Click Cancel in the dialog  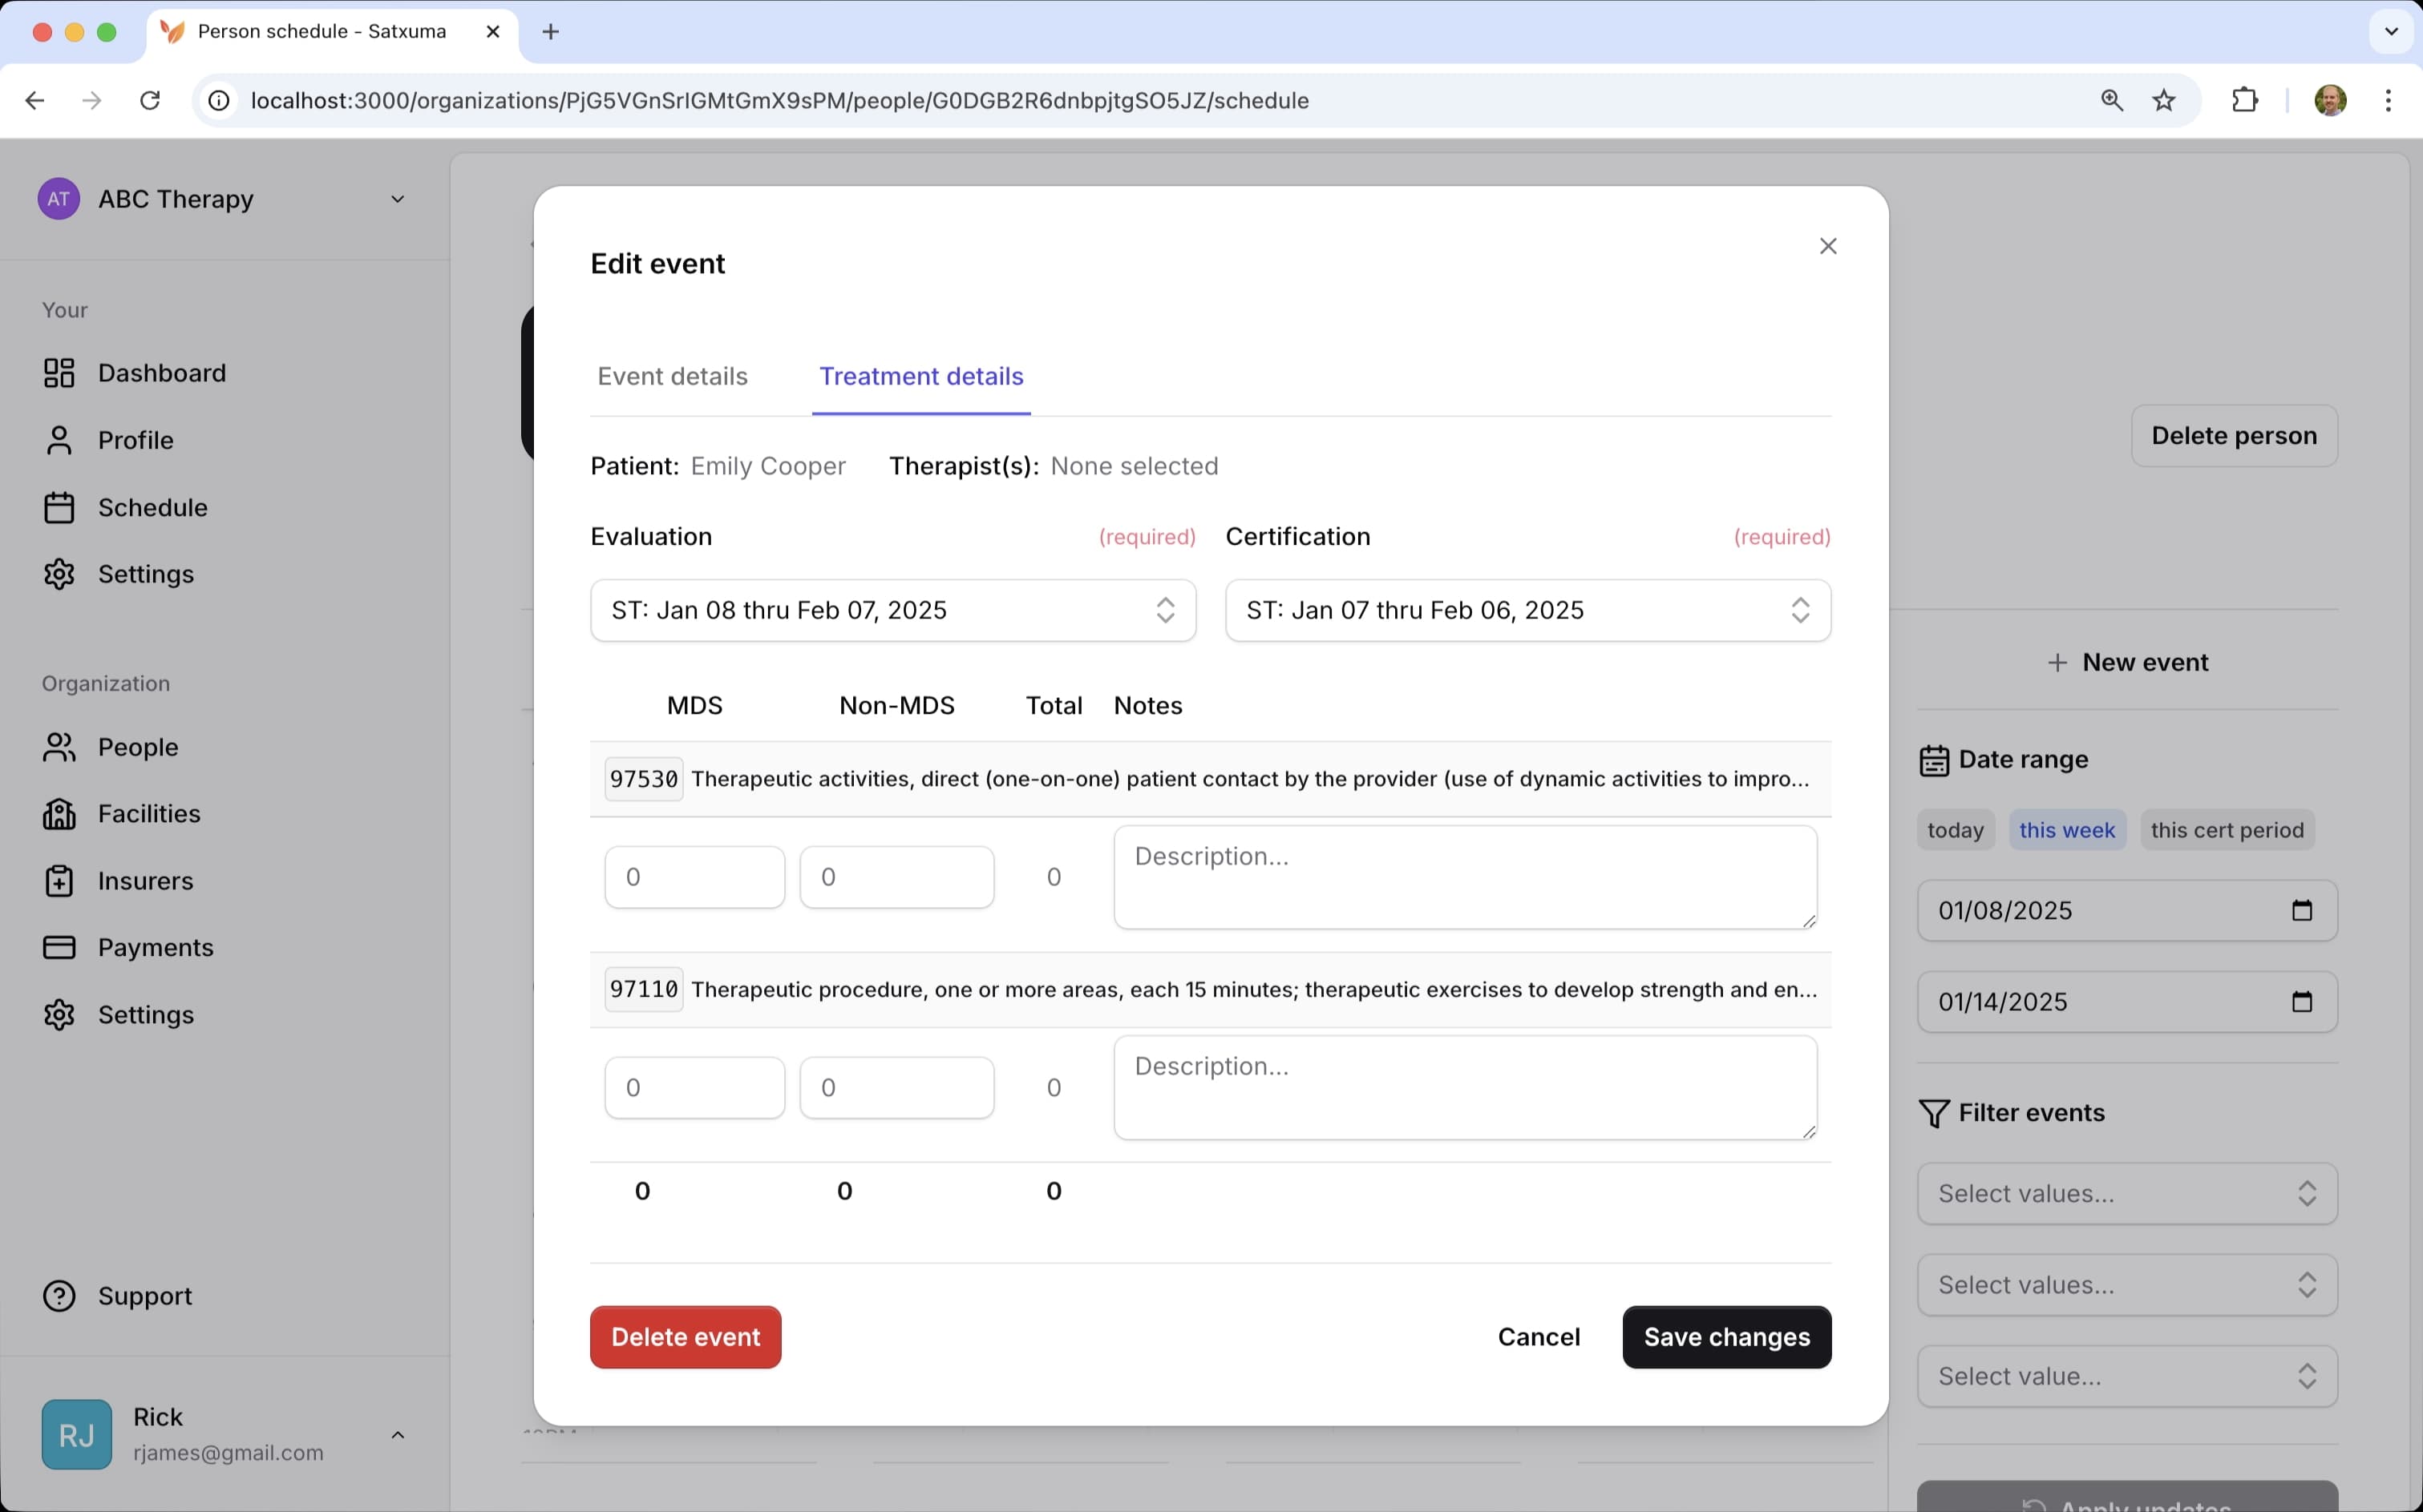[x=1539, y=1336]
